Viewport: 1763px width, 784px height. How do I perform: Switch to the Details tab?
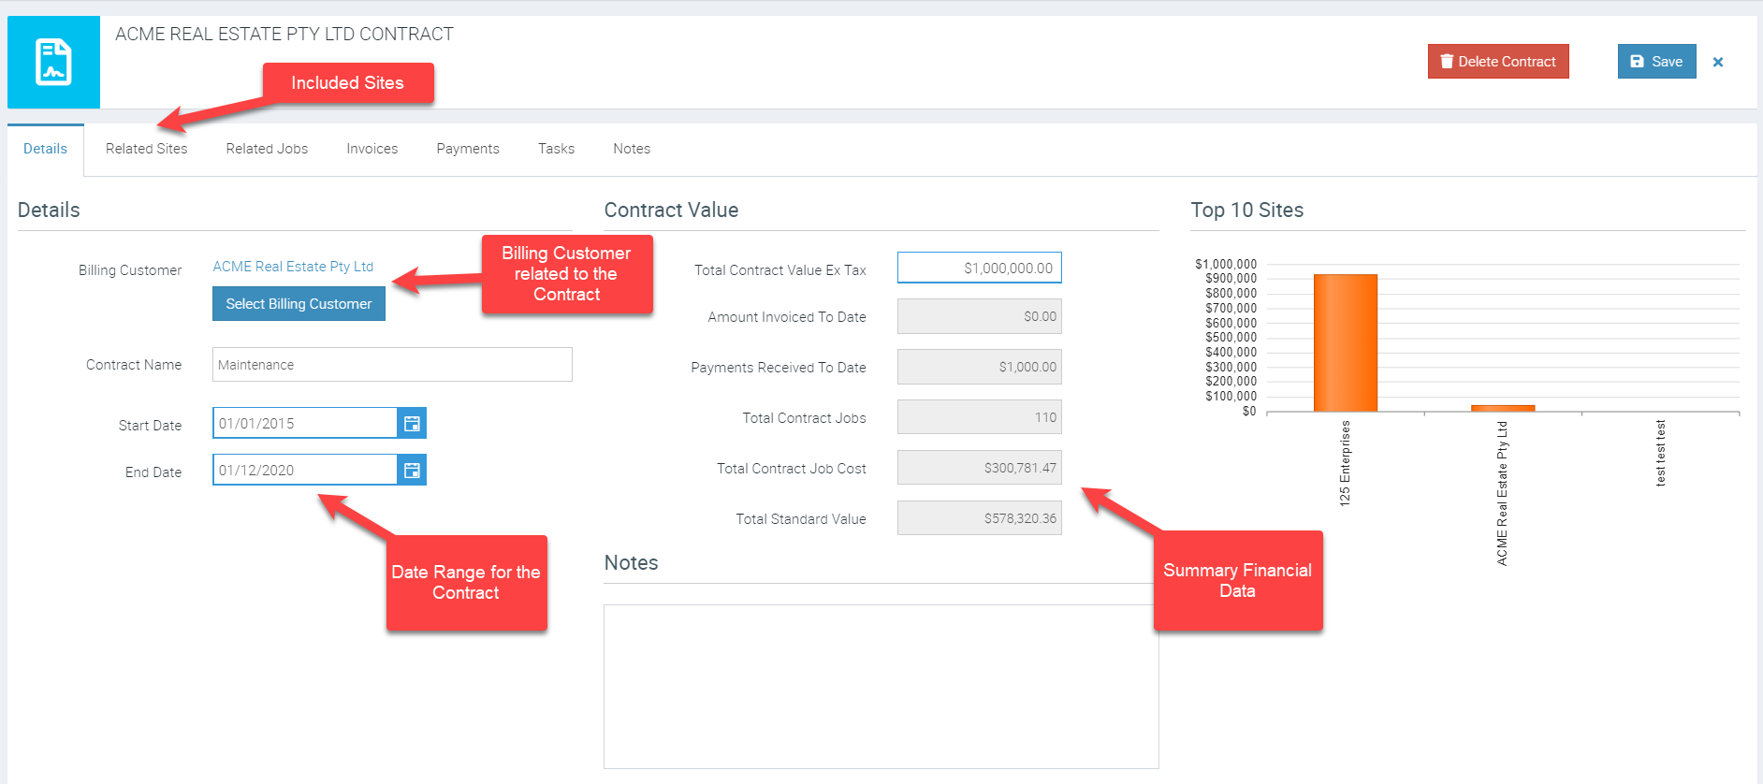(45, 149)
